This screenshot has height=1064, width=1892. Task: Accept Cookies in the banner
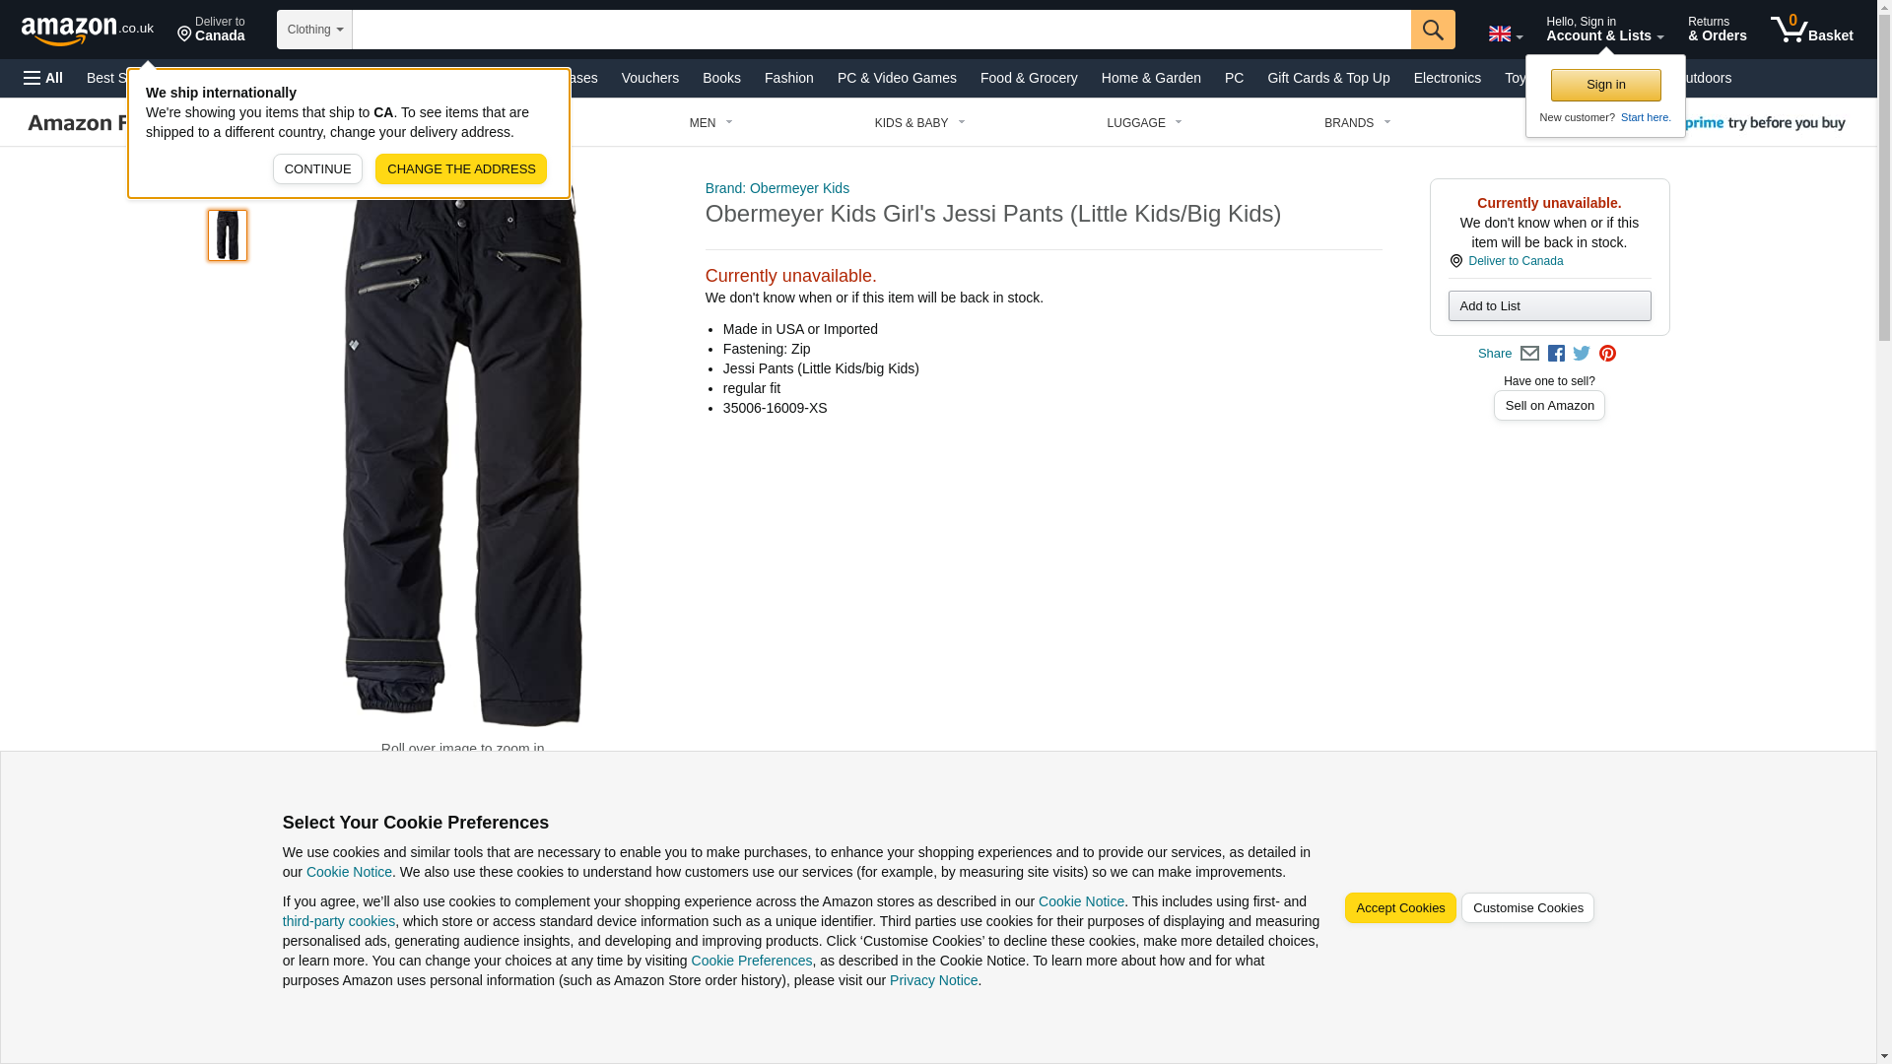click(x=1400, y=907)
